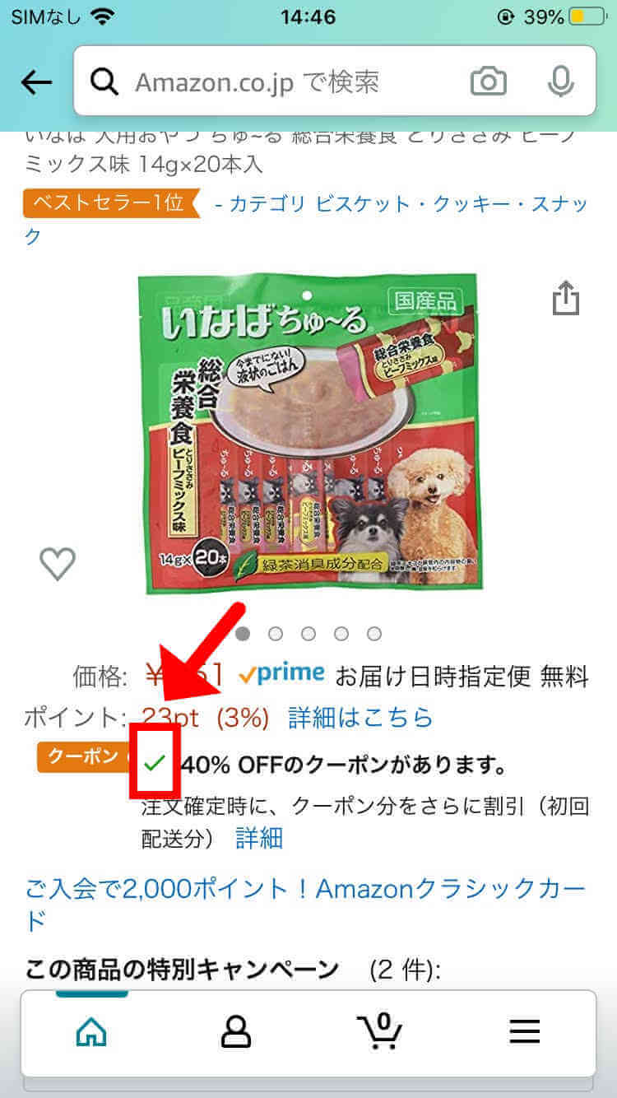Go to Home tab icon
Image resolution: width=617 pixels, height=1098 pixels.
[x=90, y=1031]
